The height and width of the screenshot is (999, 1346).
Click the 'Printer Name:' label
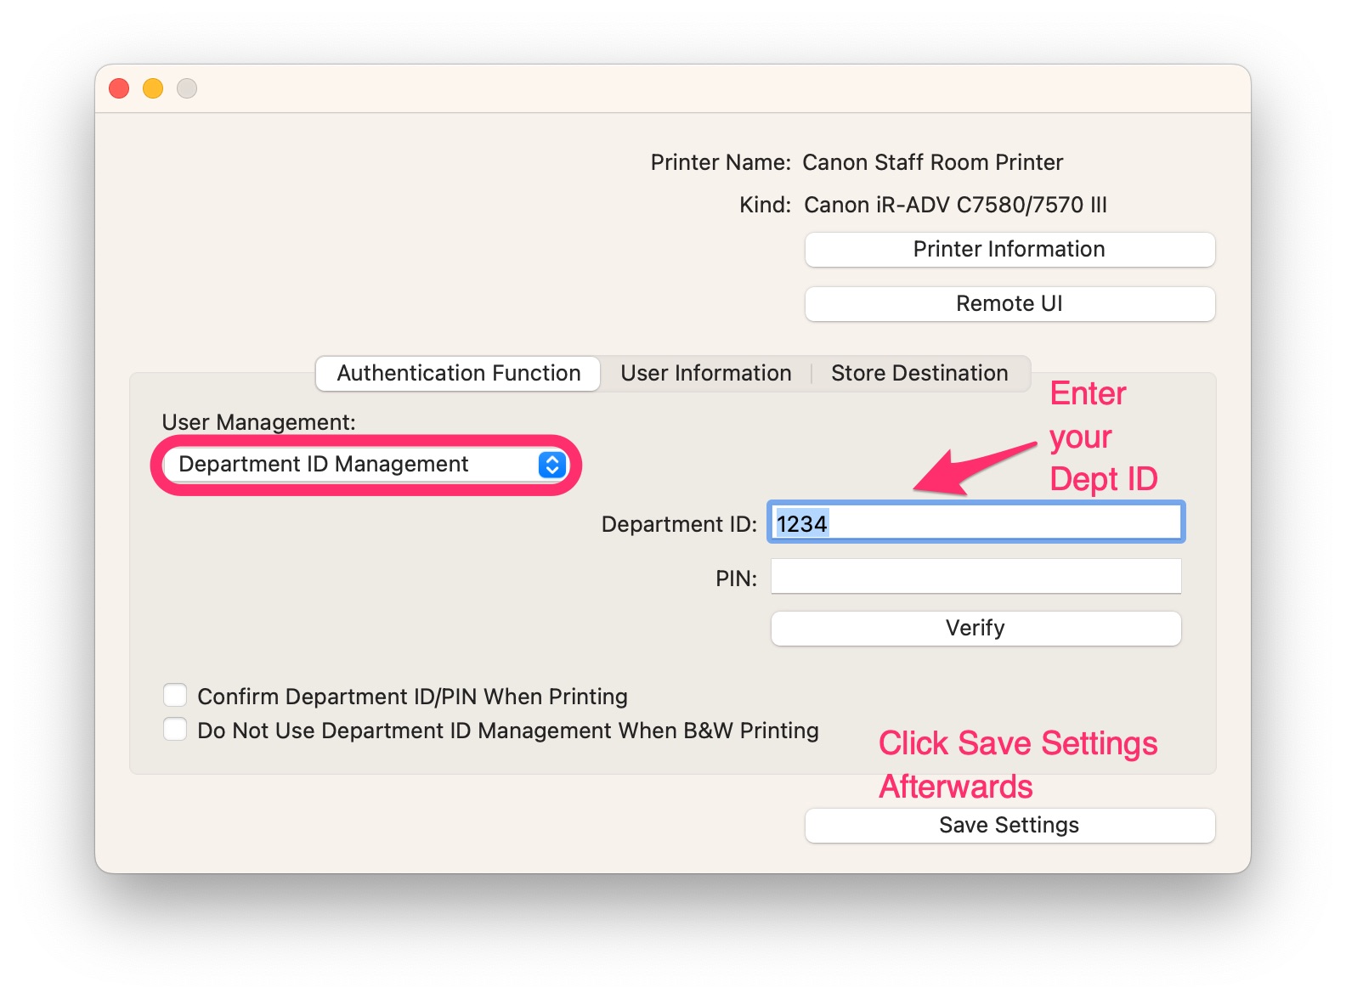point(721,162)
